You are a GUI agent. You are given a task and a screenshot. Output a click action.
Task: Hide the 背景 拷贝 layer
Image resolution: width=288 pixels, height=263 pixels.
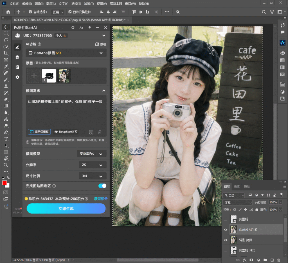[x=226, y=240]
